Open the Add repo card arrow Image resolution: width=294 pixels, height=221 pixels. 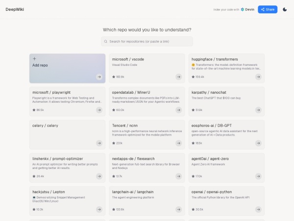click(99, 77)
